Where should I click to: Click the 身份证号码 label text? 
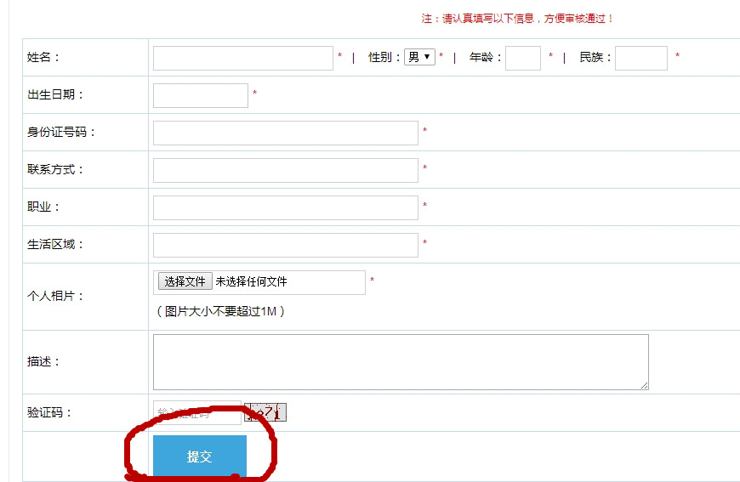click(61, 132)
